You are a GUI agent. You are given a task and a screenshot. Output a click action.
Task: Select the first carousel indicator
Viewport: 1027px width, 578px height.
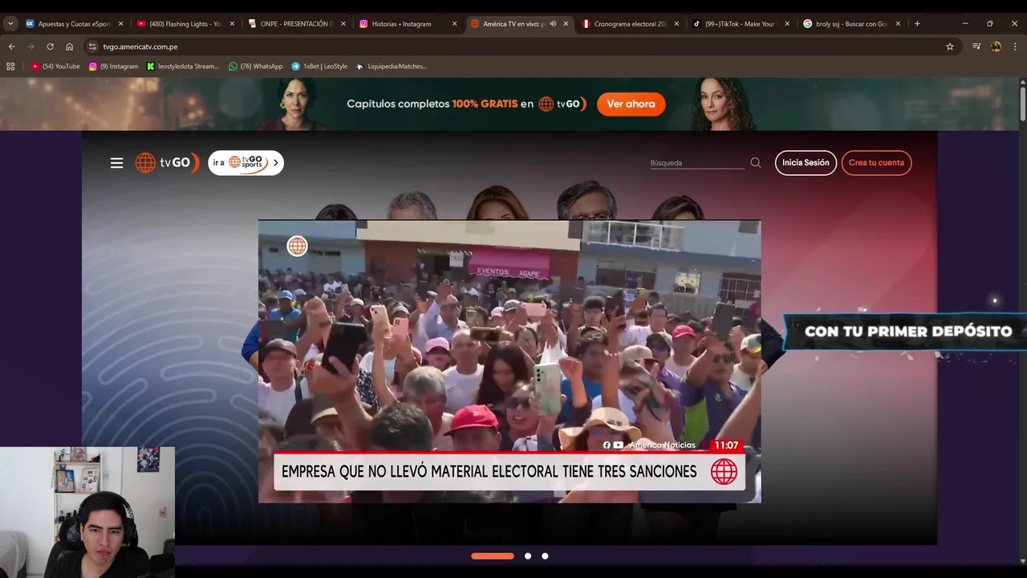coord(493,556)
